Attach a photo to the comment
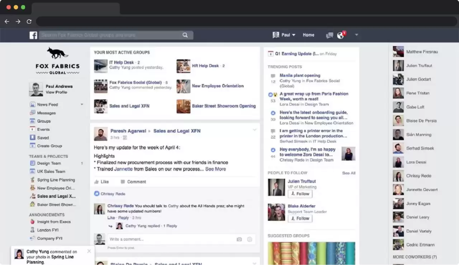 point(239,239)
